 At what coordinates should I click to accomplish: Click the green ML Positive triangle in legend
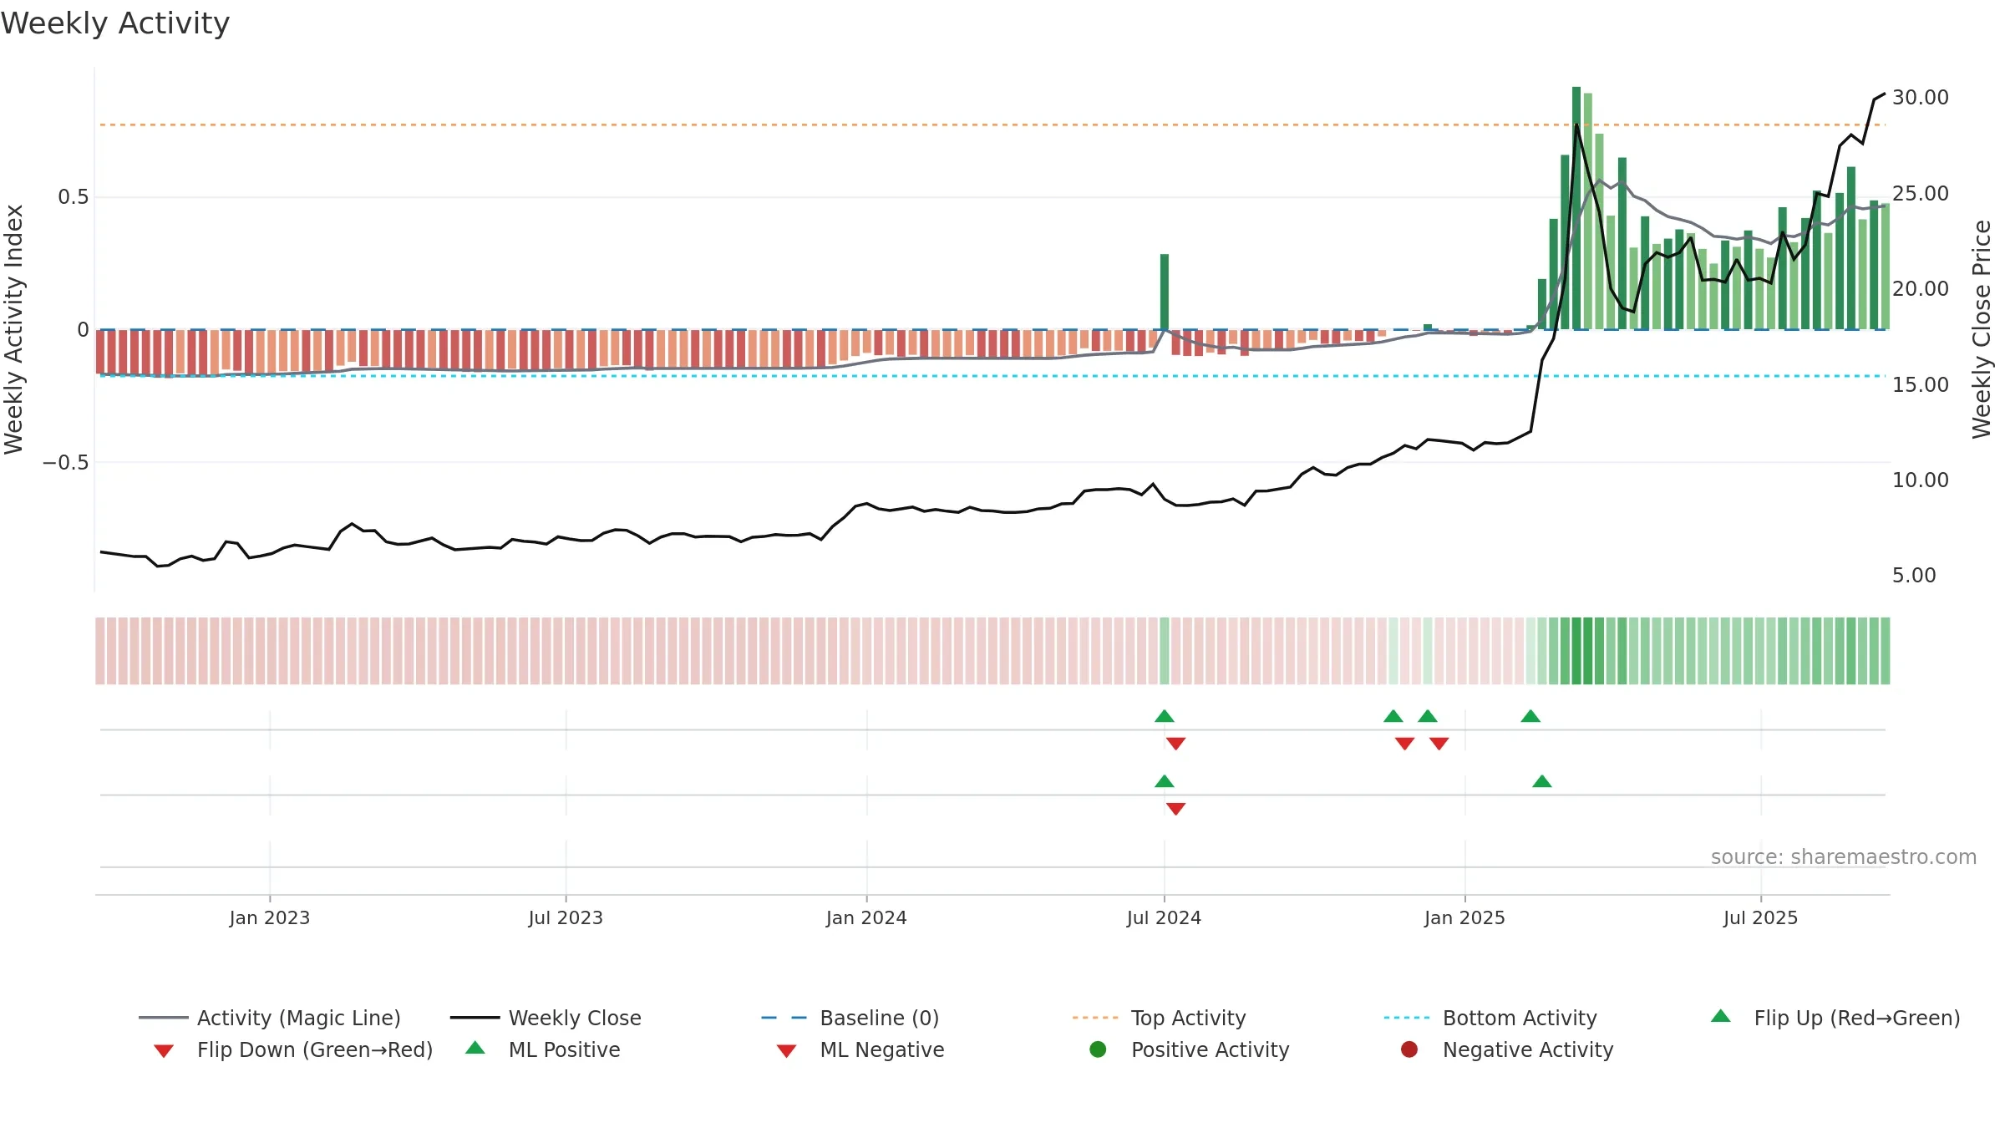(475, 1048)
